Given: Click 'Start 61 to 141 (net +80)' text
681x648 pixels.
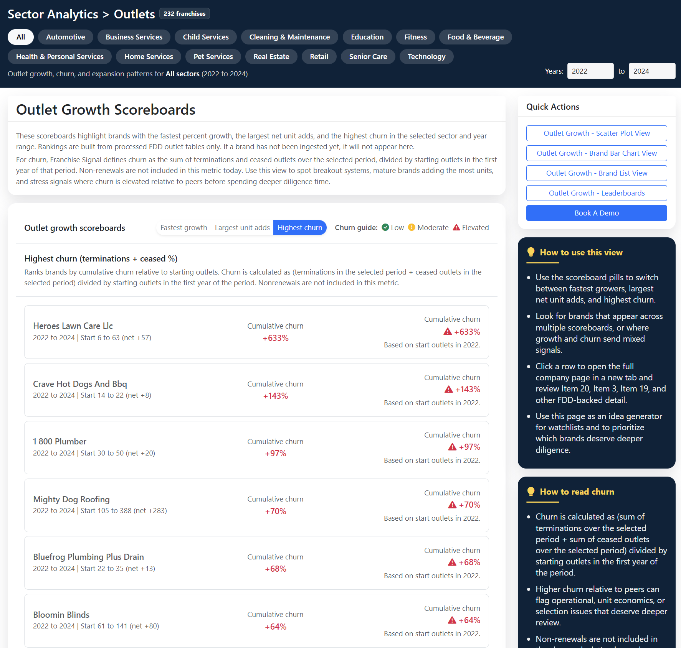Looking at the screenshot, I should [120, 626].
